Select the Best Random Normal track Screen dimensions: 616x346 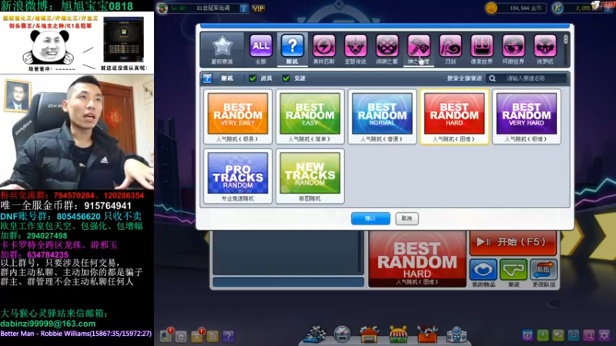tap(382, 117)
